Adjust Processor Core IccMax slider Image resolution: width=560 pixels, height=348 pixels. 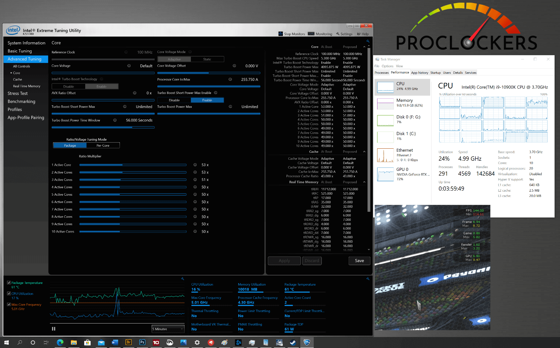(x=209, y=86)
